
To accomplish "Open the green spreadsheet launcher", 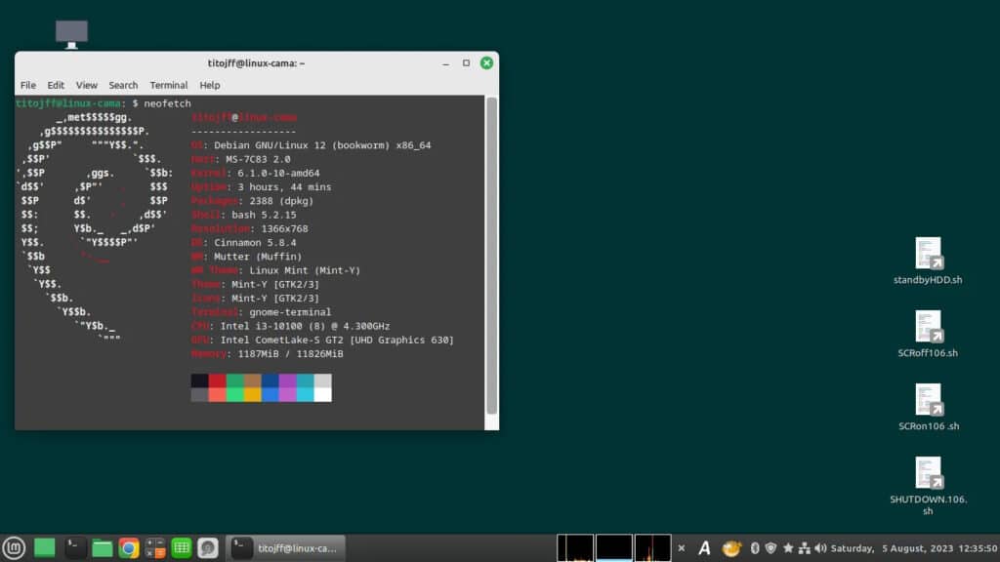I will (x=181, y=548).
